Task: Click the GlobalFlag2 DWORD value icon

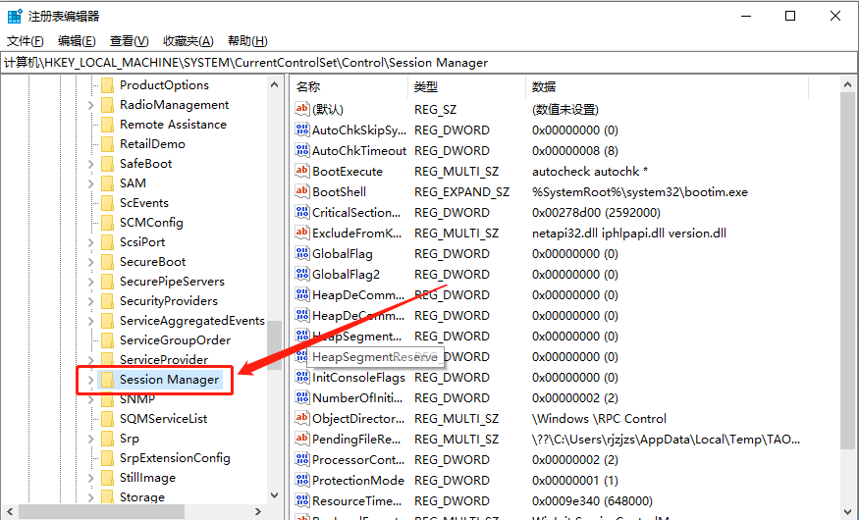Action: pyautogui.click(x=301, y=274)
